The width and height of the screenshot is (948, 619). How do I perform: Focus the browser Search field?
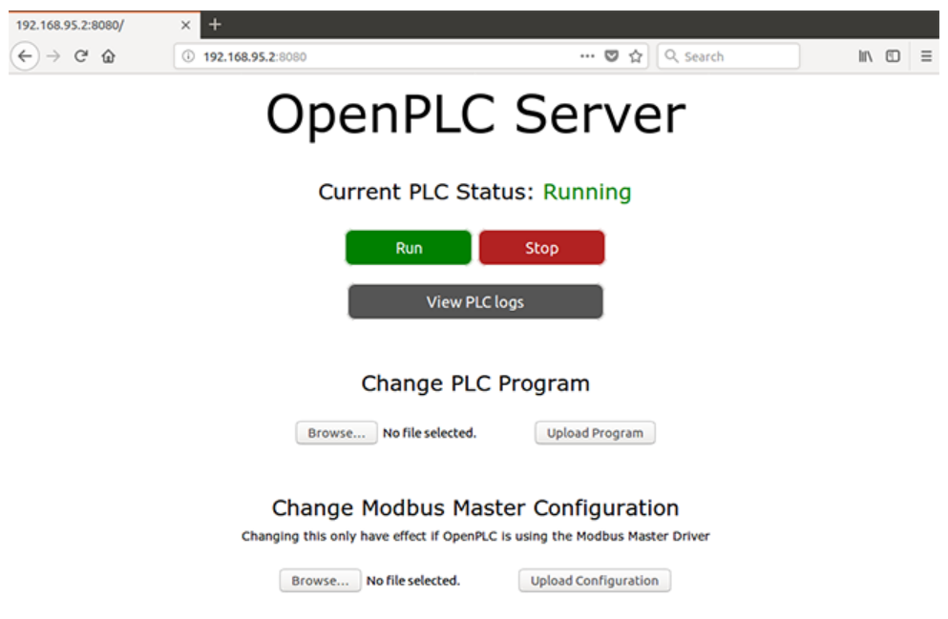[728, 56]
